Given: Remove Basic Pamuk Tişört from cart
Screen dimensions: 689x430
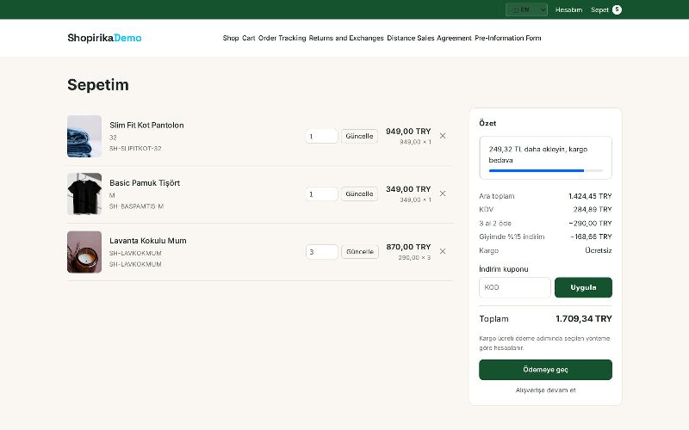Looking at the screenshot, I should (443, 193).
